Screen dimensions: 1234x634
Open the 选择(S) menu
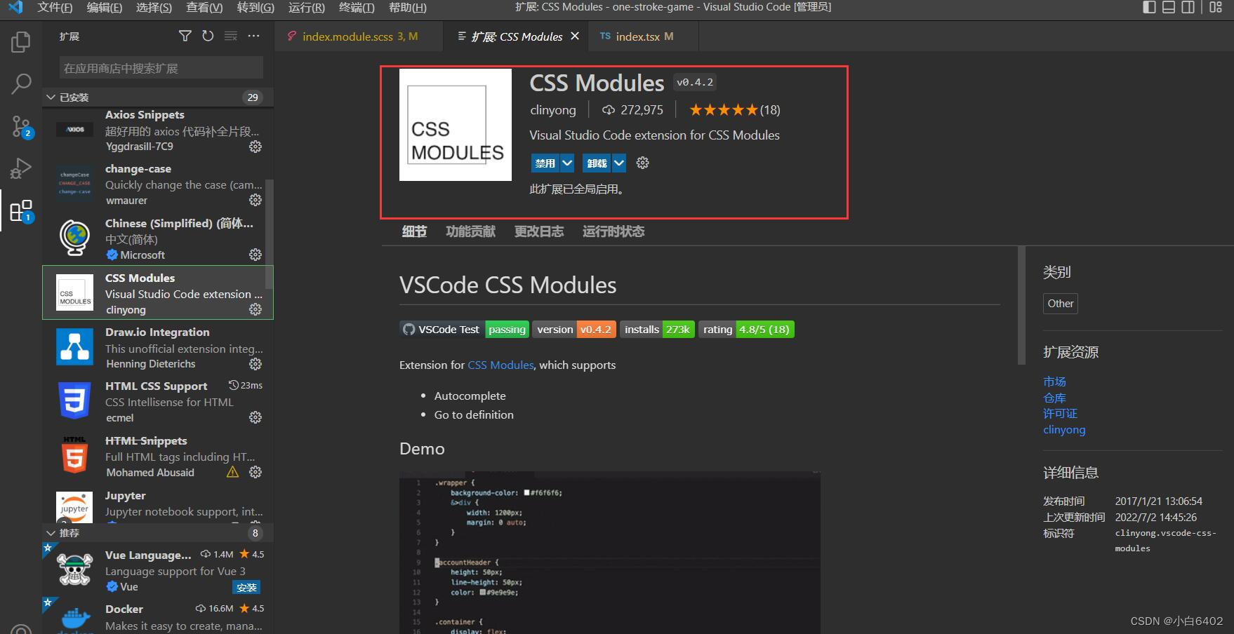(x=154, y=7)
